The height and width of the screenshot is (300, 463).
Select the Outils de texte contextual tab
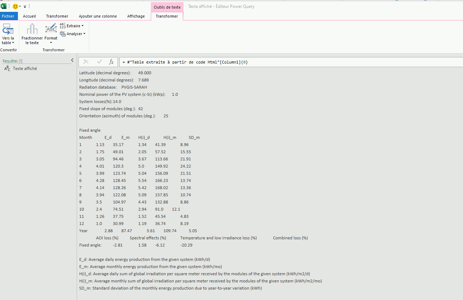tap(167, 7)
